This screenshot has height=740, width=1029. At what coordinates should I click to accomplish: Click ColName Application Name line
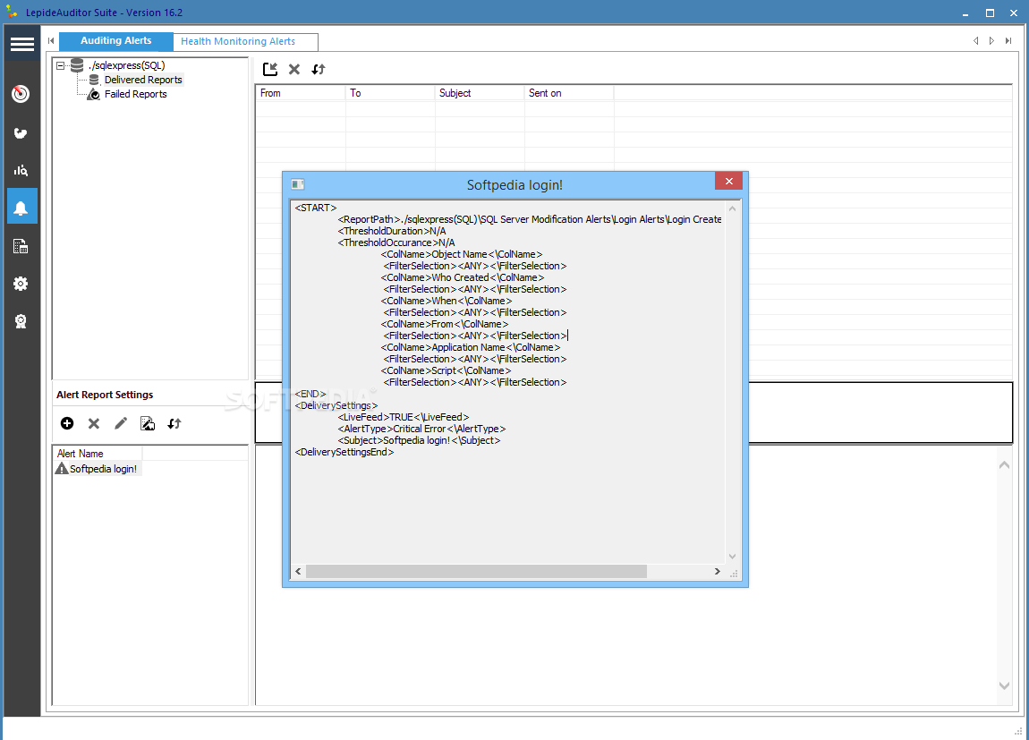pyautogui.click(x=471, y=348)
